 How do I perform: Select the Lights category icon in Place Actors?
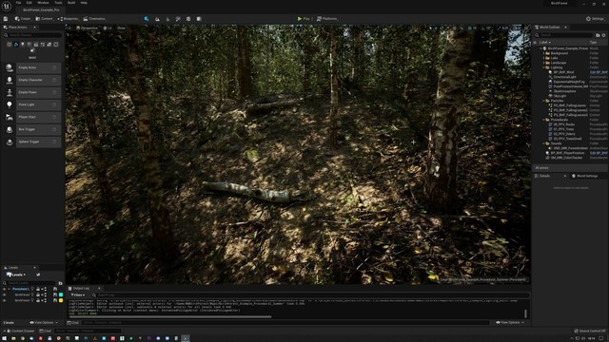tap(23, 45)
